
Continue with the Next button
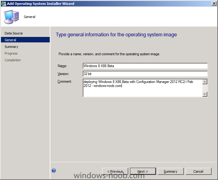[x=143, y=171]
